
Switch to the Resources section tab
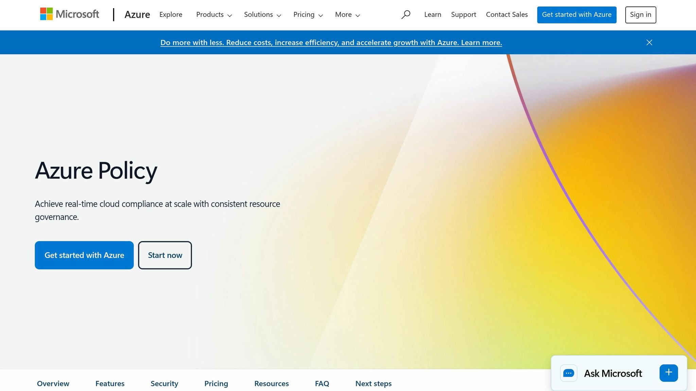click(272, 384)
